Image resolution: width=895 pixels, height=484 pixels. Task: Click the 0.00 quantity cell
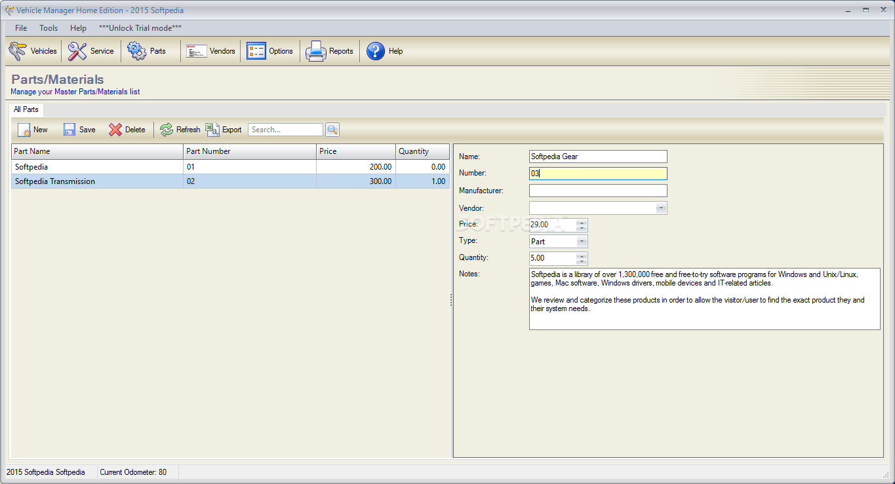(x=422, y=167)
